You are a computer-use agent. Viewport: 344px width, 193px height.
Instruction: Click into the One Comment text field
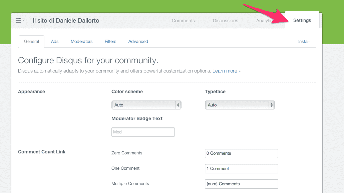coord(241,169)
